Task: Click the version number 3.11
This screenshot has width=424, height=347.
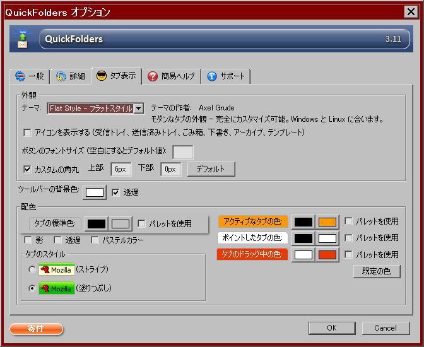Action: (393, 39)
